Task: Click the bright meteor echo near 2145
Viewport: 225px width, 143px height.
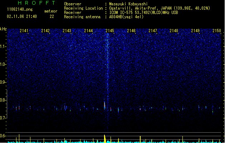Action: click(x=104, y=105)
